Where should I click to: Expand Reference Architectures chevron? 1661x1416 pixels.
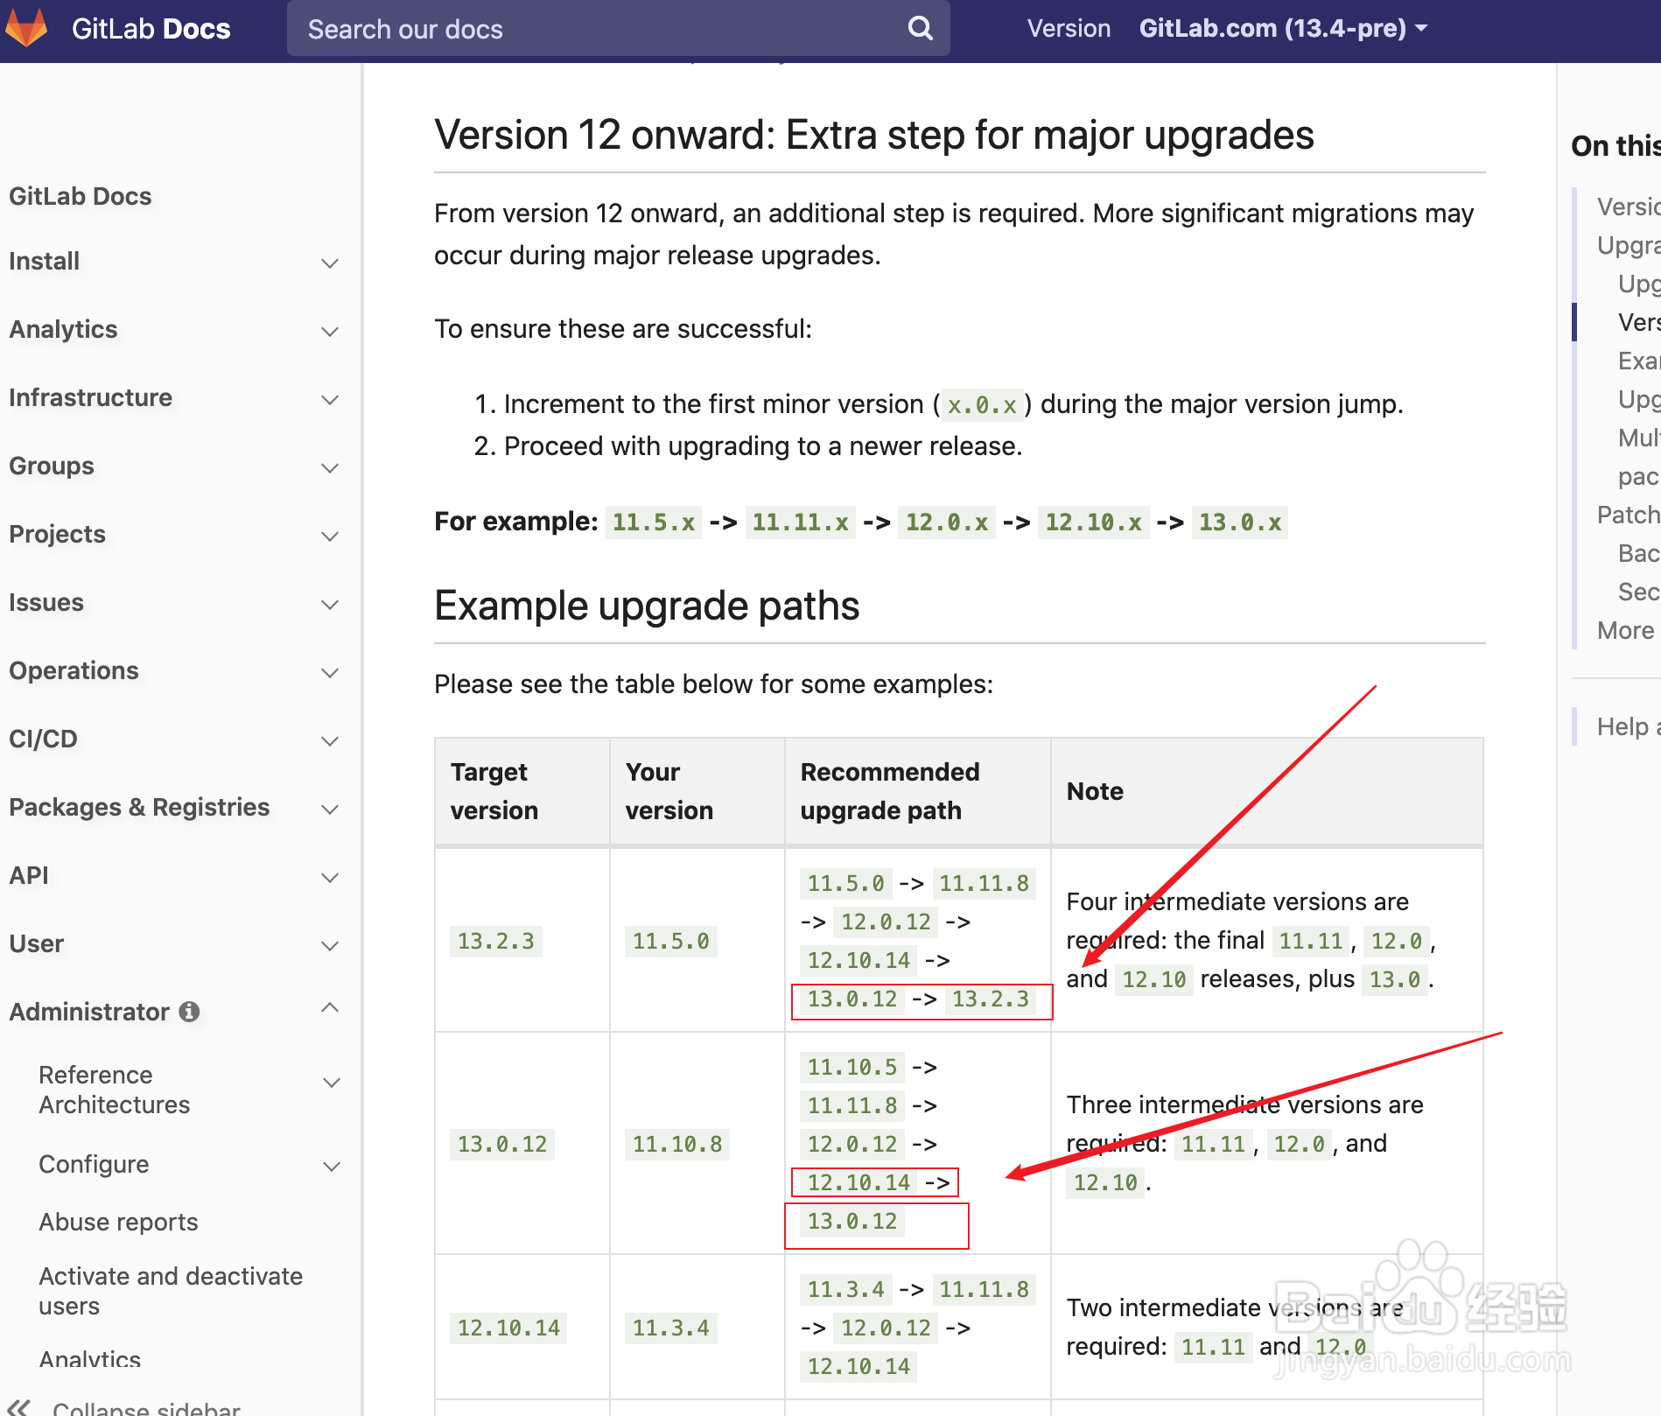point(332,1082)
